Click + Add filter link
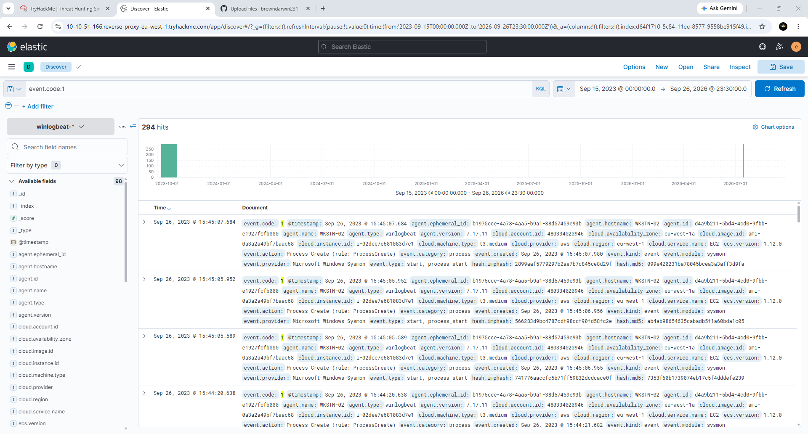808x434 pixels. tap(38, 106)
